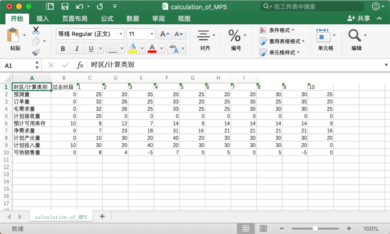Add a new worksheet with the plus button

coord(102,216)
